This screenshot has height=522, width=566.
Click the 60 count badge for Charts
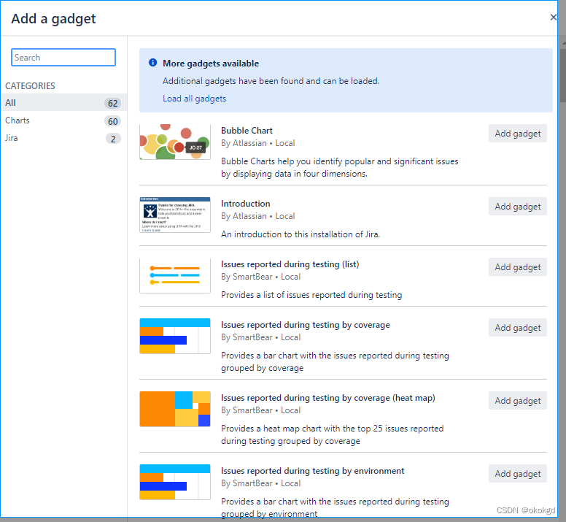(112, 121)
